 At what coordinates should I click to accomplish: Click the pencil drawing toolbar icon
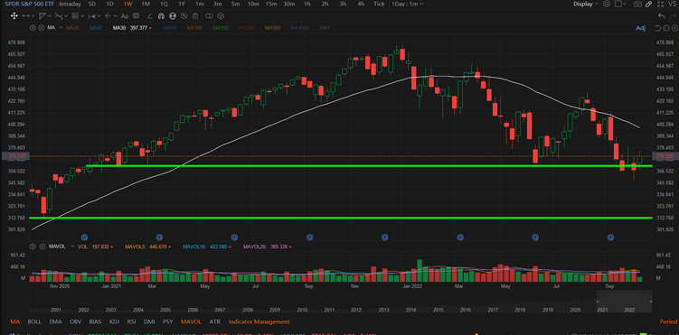point(648,4)
